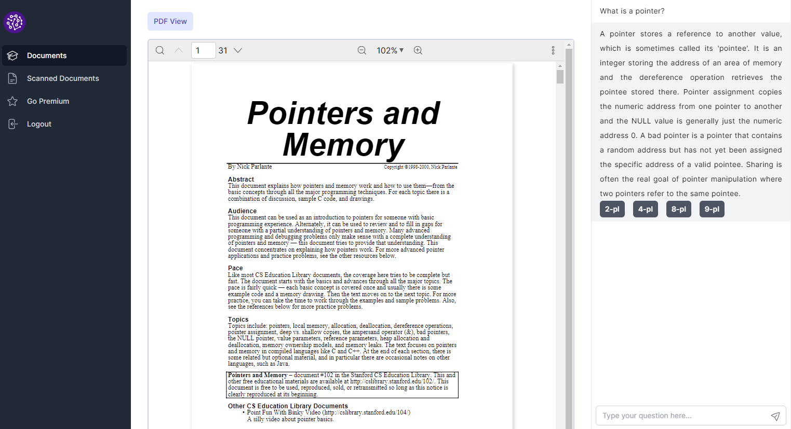Click the outer viewer scrollbar up arrow
Viewport: 791px width, 429px height.
pos(569,45)
